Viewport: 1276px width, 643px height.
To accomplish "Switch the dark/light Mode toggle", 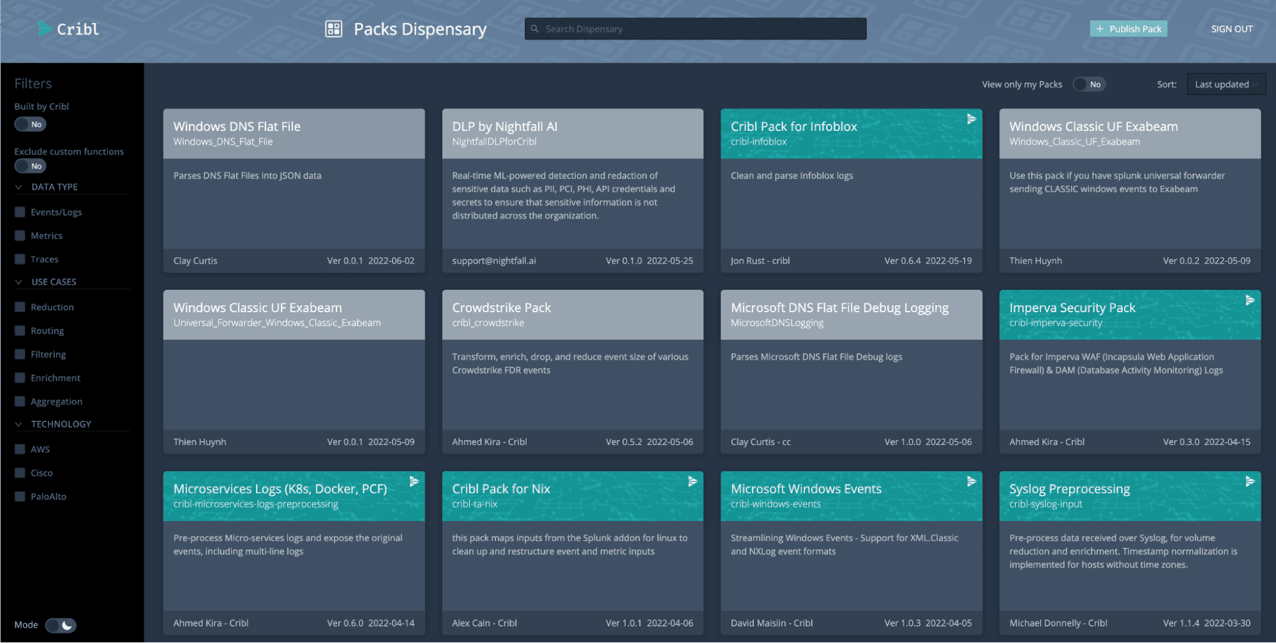I will pos(61,625).
